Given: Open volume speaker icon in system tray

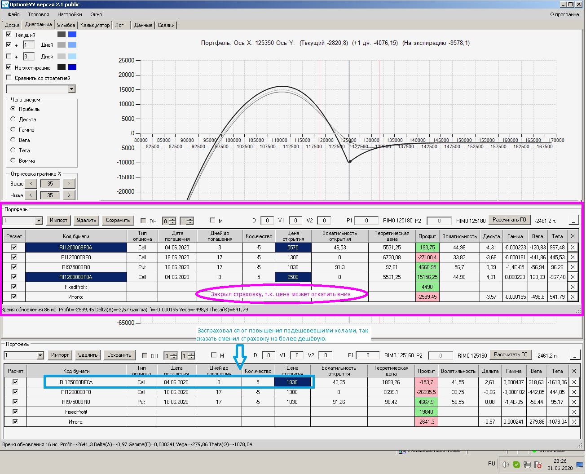Looking at the screenshot, I should pyautogui.click(x=505, y=465).
